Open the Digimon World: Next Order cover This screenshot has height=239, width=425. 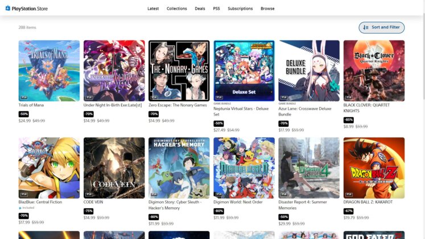pos(244,168)
